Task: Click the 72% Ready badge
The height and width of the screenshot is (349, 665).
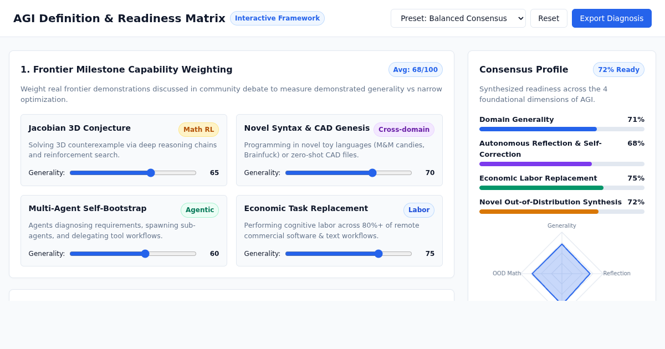Action: pyautogui.click(x=618, y=70)
